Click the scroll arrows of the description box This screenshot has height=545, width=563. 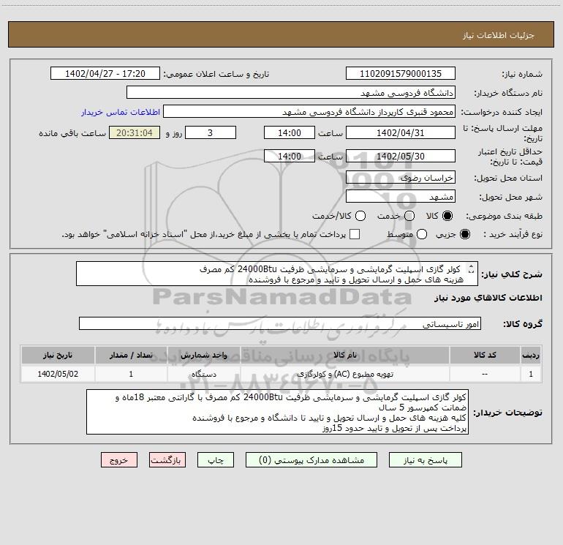[471, 269]
